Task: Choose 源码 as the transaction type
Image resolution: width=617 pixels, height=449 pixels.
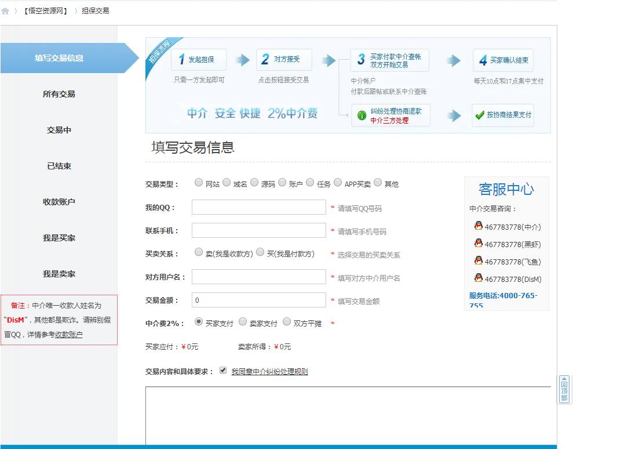Action: (254, 183)
